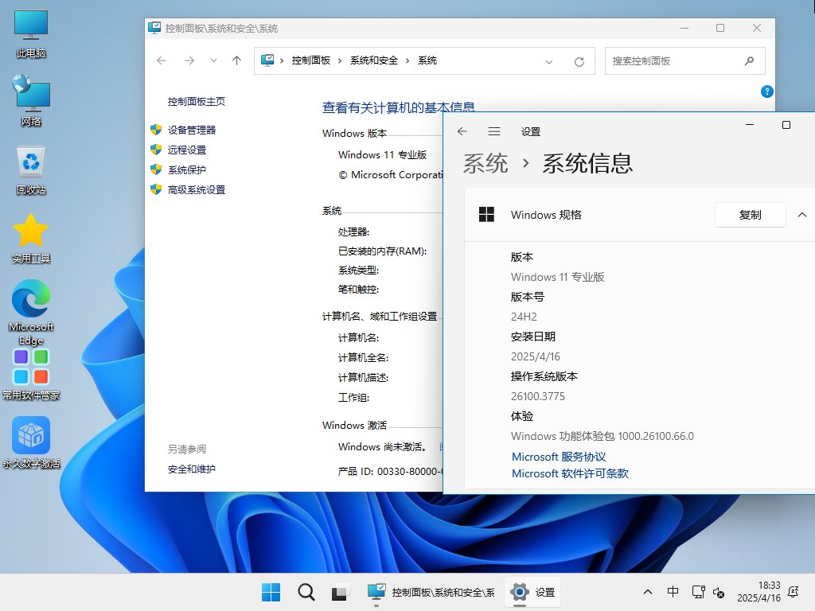Screen dimensions: 815x611
Task: Open 设备管理器 link
Action: point(191,130)
